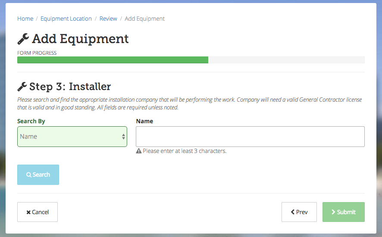Click the wrench icon beside Add Equipment heading
Viewport: 382px width, 237px height.
(x=23, y=39)
